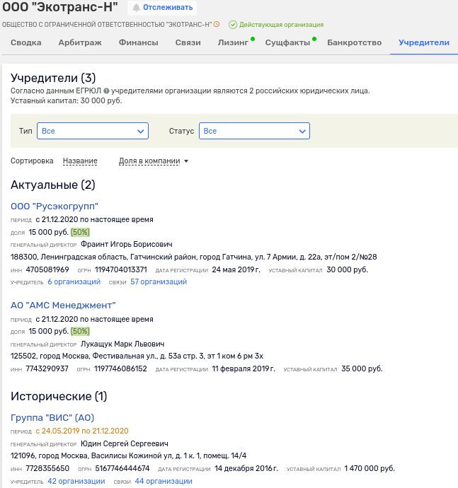Open ООО "Русэкогрупп" company link
Viewport: 458px width, 488px height.
click(55, 207)
